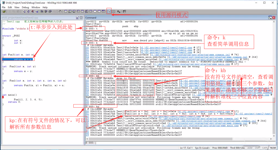278x150 pixels.
Task: Open the Font settings toolbar icon
Action: (x=119, y=12)
